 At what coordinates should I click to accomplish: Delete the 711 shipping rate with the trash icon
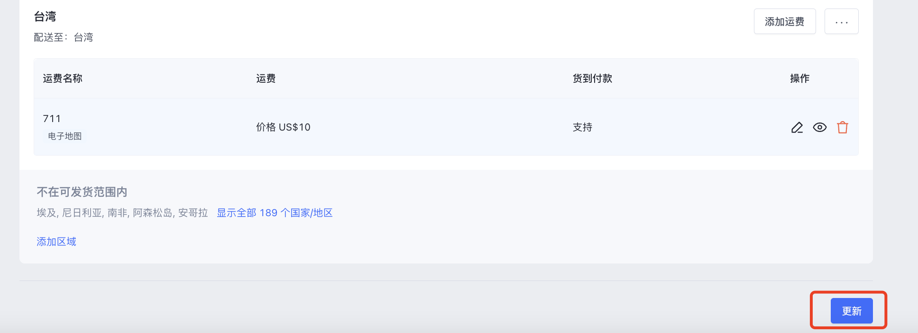(x=843, y=127)
